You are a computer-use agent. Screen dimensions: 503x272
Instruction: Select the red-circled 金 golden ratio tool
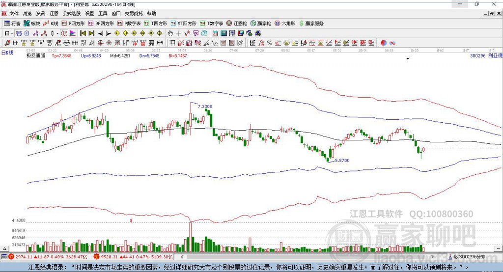pyautogui.click(x=286, y=43)
